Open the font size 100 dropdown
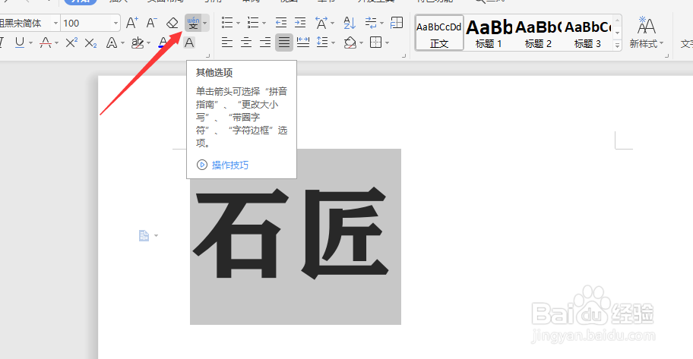Viewport: 693px width, 359px height. click(115, 23)
